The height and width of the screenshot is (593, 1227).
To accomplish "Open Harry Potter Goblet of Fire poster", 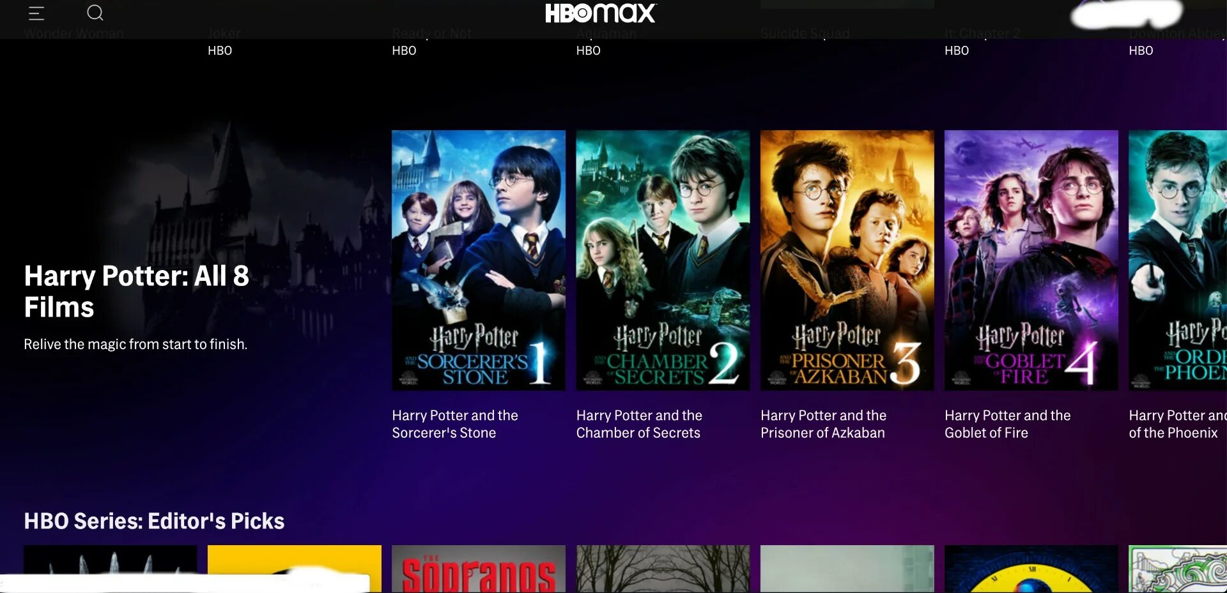I will [x=1031, y=260].
